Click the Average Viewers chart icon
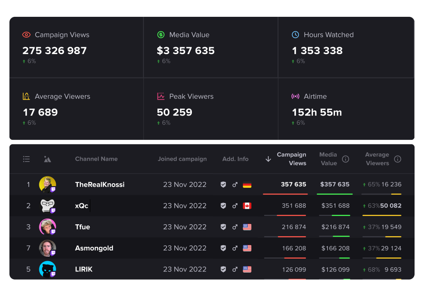This screenshot has width=424, height=296. point(26,96)
